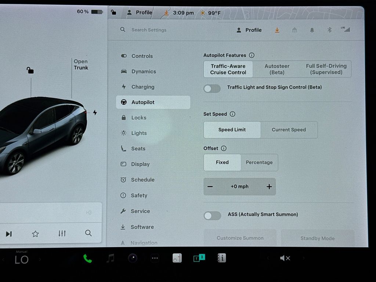Click the Search Settings field
The image size is (376, 282).
click(x=149, y=30)
